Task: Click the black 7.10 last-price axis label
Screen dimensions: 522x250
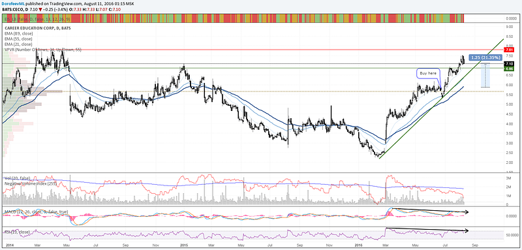Action: (510, 63)
